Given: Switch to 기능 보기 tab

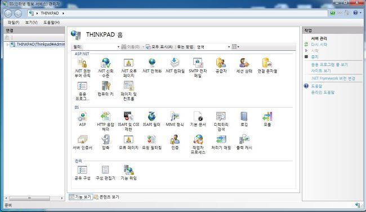Looking at the screenshot, I should [81, 197].
